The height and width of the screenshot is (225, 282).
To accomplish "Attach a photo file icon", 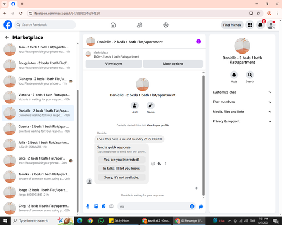I will [96, 206].
